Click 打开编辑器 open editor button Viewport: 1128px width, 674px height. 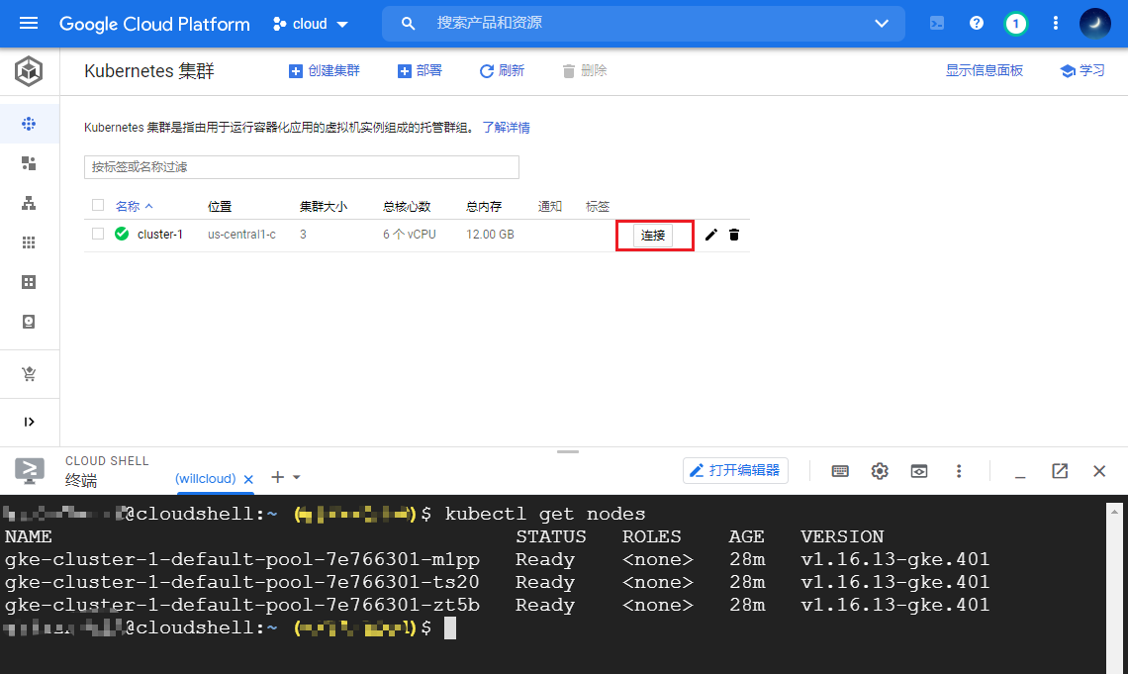click(x=735, y=470)
